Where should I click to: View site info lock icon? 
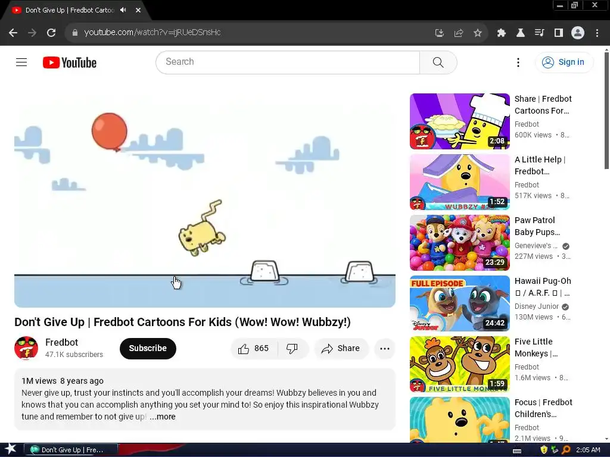pos(74,33)
